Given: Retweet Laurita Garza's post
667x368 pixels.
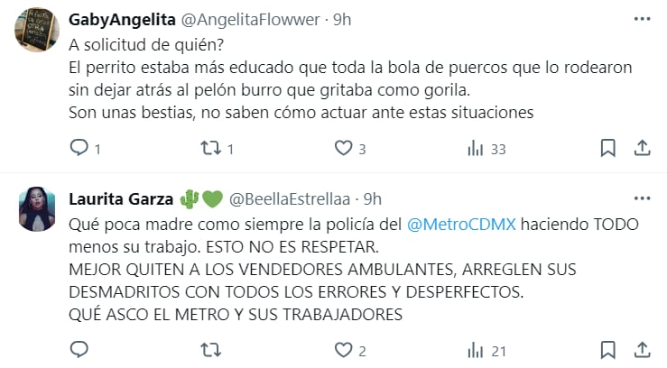Looking at the screenshot, I should [211, 350].
